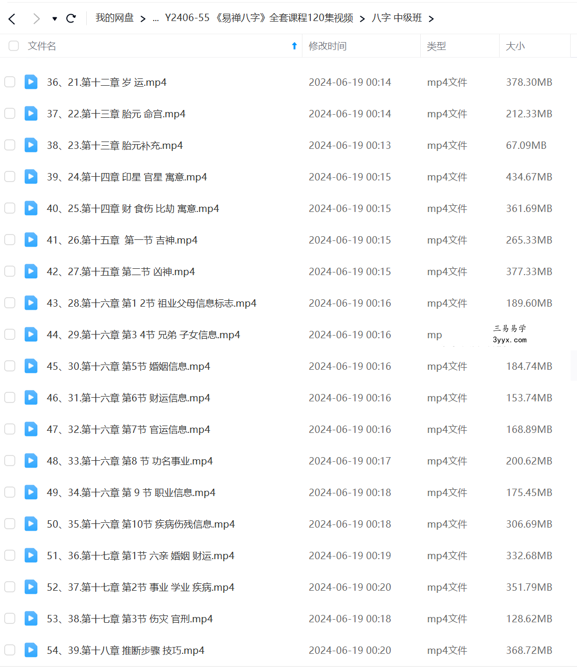577x667 pixels.
Task: Click video icon of 46、31 财运信息.mp4
Action: click(x=31, y=398)
